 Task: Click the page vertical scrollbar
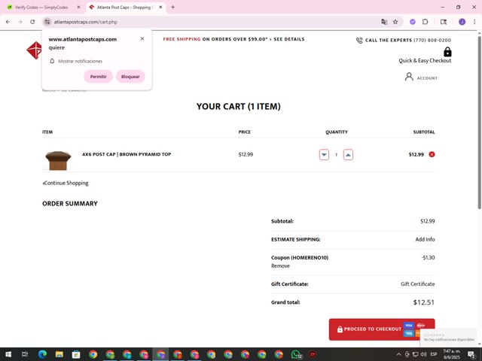click(x=479, y=123)
